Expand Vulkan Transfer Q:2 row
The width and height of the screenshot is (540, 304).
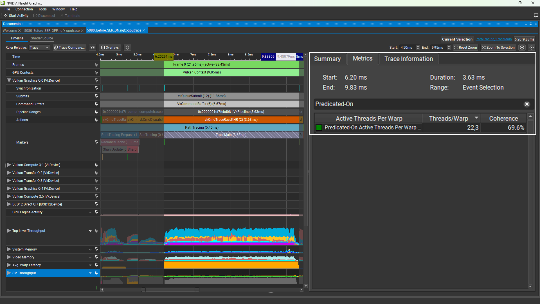(x=9, y=173)
